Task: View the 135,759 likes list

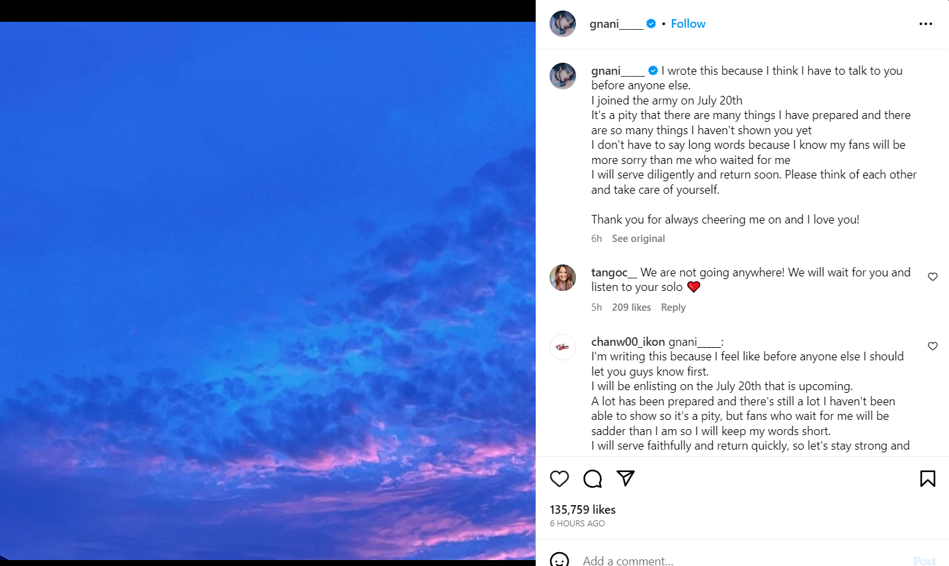Action: pos(583,510)
